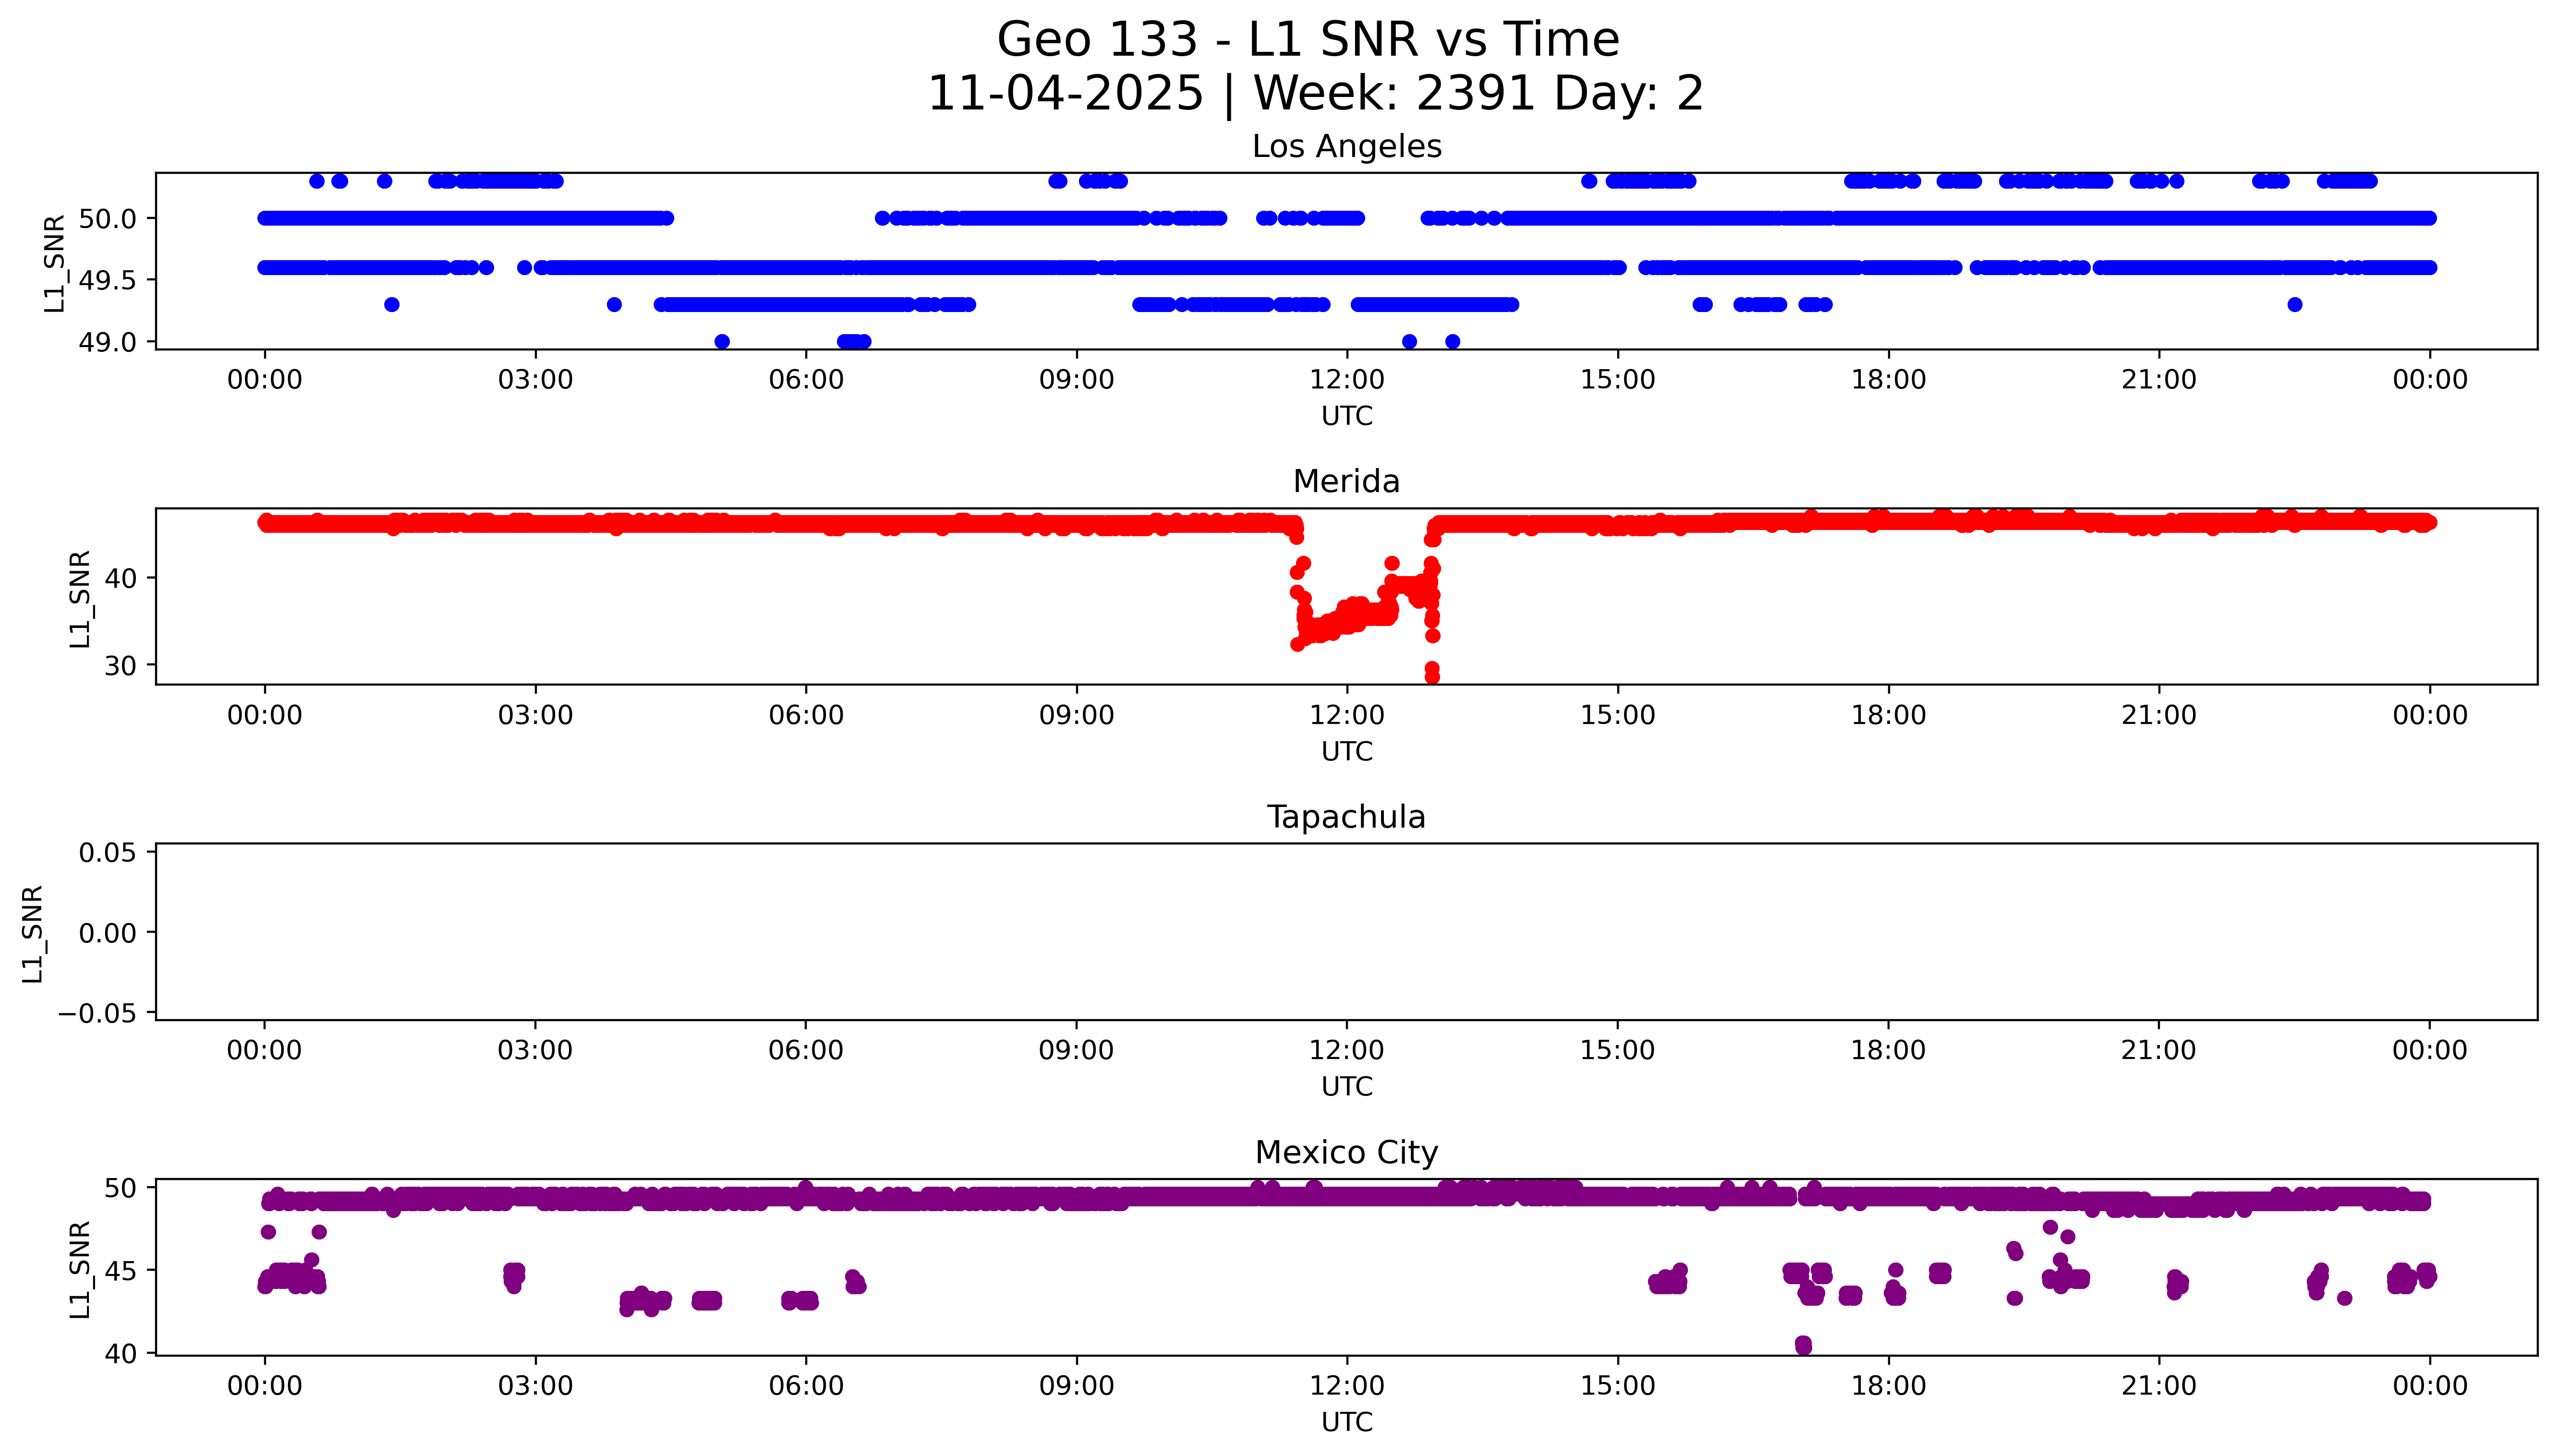Click the 'Mexico City' subplot title

(x=1346, y=1153)
